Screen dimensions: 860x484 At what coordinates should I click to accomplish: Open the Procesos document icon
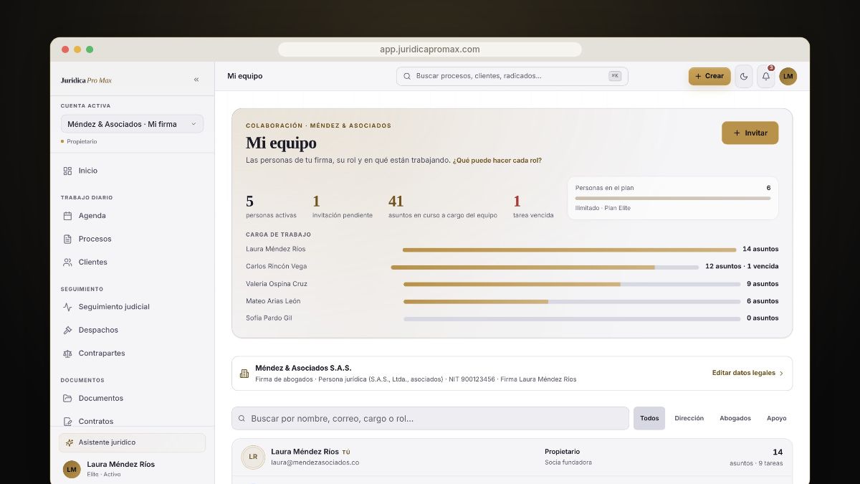pyautogui.click(x=67, y=239)
